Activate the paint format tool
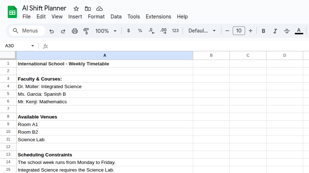The width and height of the screenshot is (309, 173). 86,31
